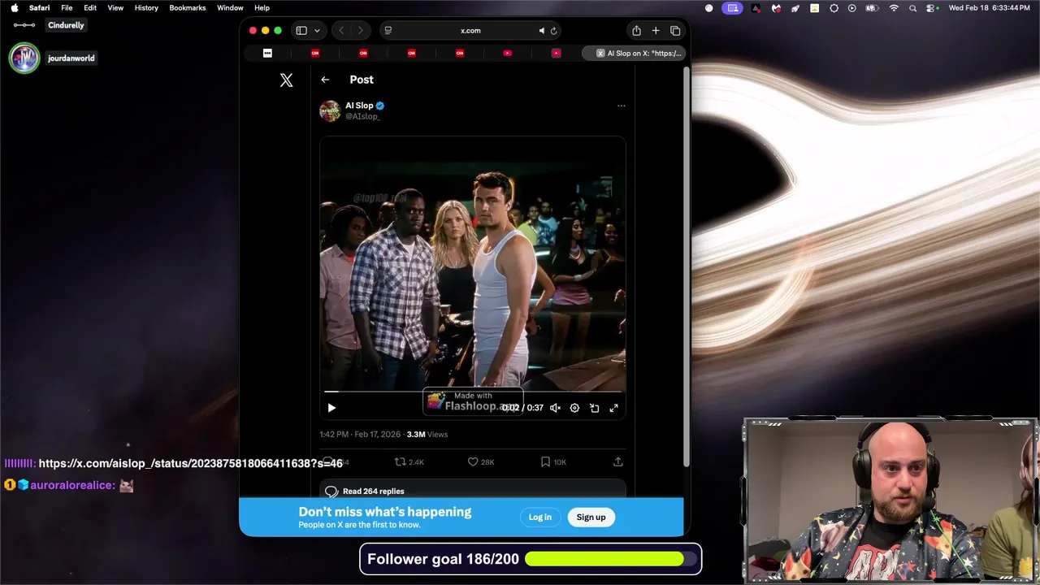This screenshot has width=1040, height=585.
Task: Click the Safari window scrollbar
Action: (x=687, y=268)
